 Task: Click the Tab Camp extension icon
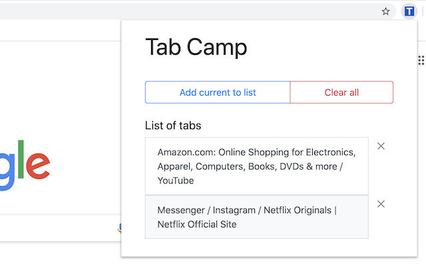click(409, 11)
